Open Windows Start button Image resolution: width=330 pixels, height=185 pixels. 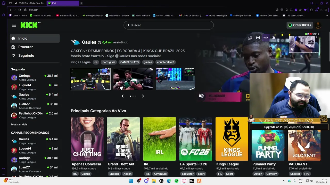[131, 181]
